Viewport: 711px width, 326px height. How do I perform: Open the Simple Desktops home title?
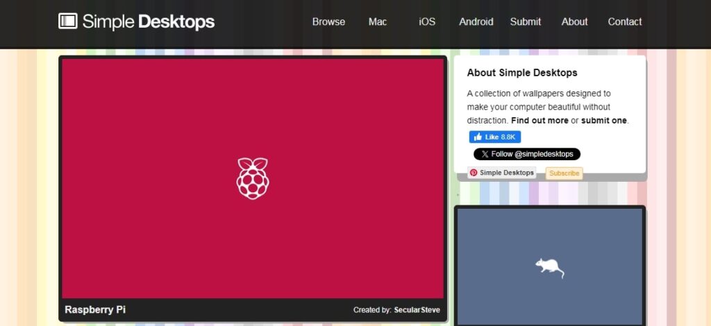point(149,22)
